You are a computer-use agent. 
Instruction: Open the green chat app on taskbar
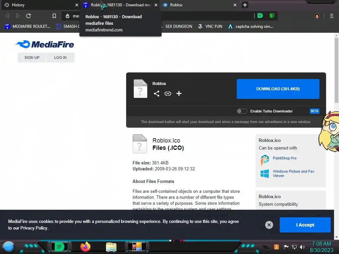point(59,247)
